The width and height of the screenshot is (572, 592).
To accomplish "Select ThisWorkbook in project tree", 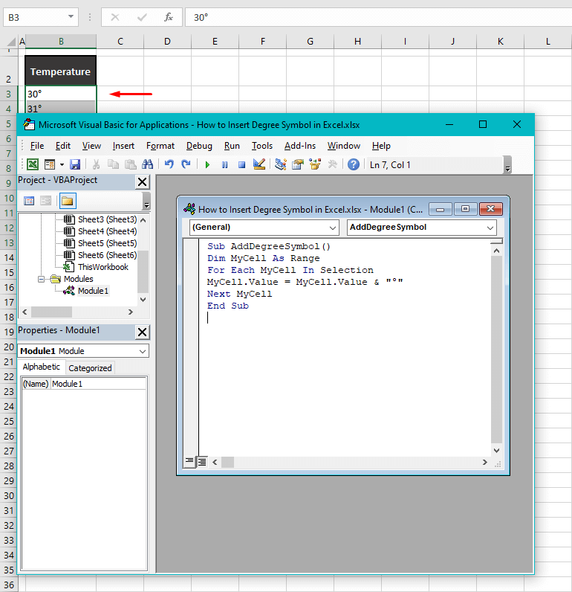I will 103,267.
